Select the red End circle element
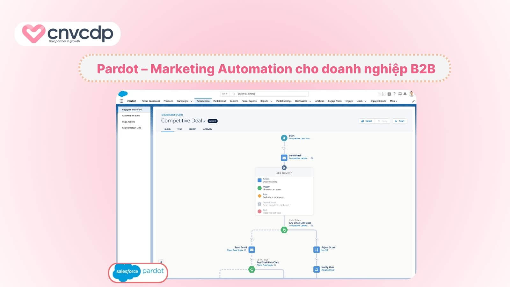The width and height of the screenshot is (510, 287). click(259, 211)
